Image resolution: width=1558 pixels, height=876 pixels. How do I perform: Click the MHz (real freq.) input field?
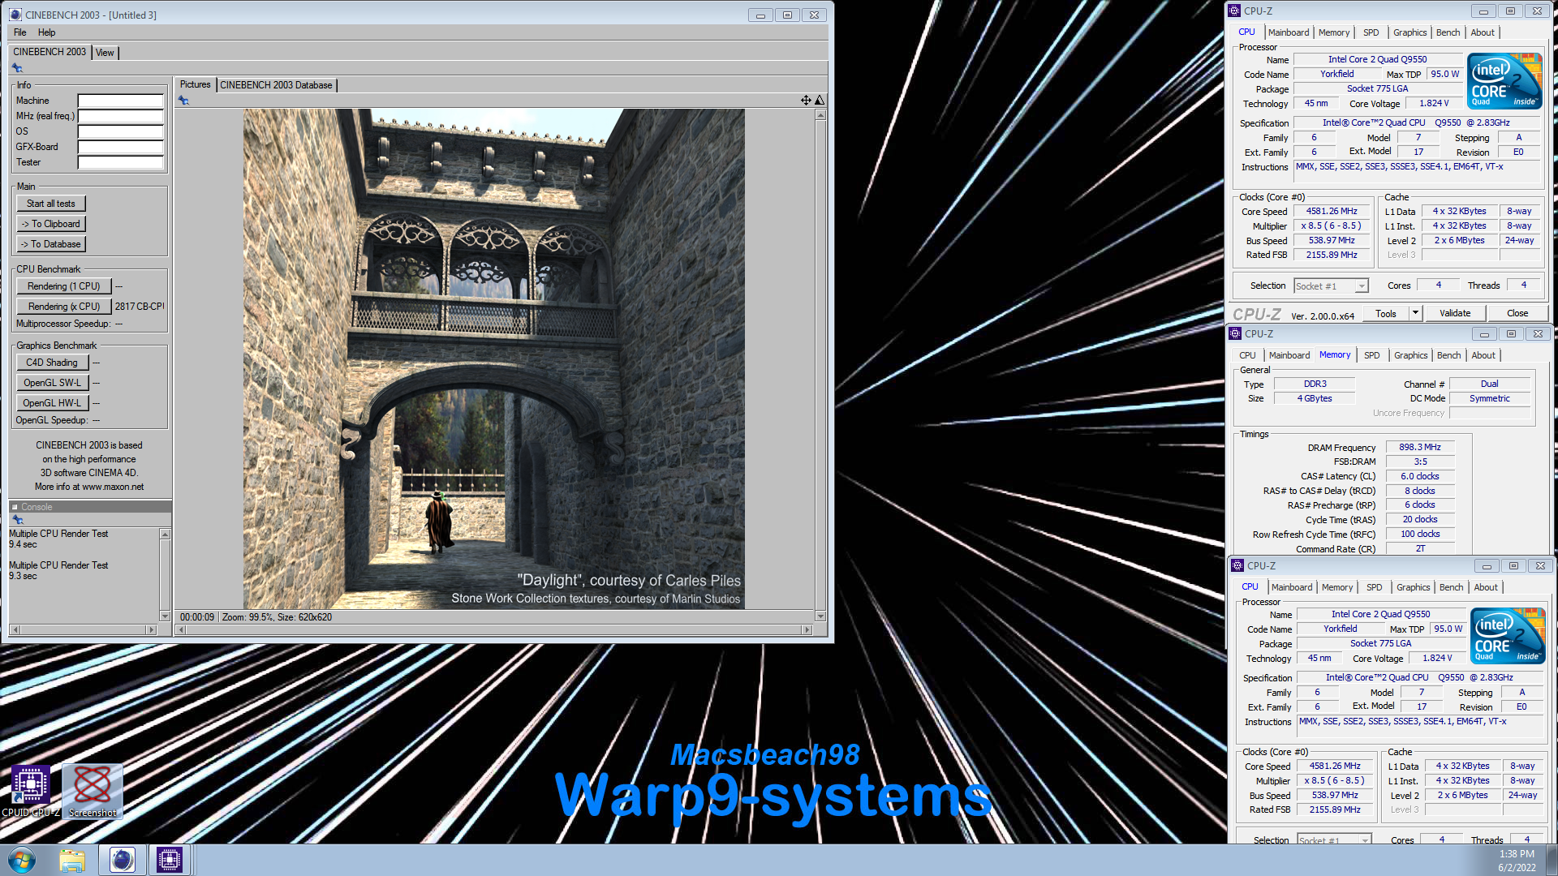[121, 116]
